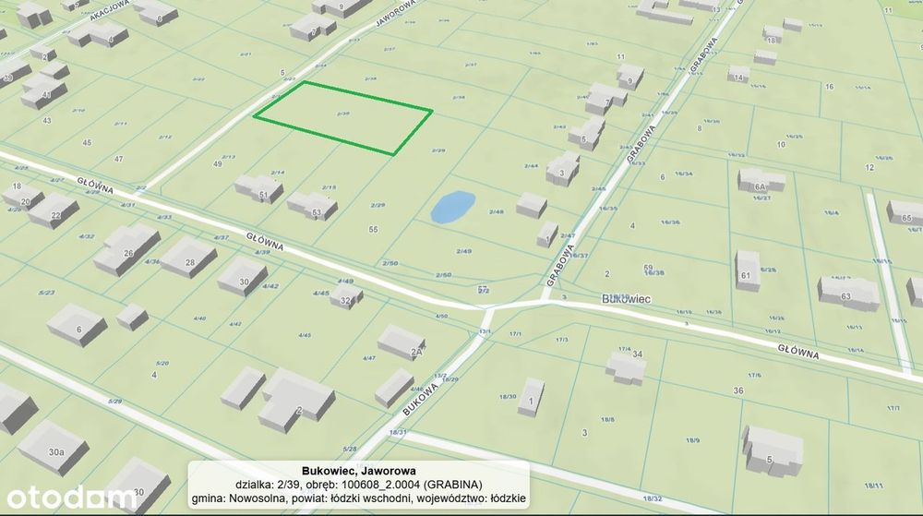Click parcel label 2/13
The height and width of the screenshot is (516, 923).
[x=228, y=157]
